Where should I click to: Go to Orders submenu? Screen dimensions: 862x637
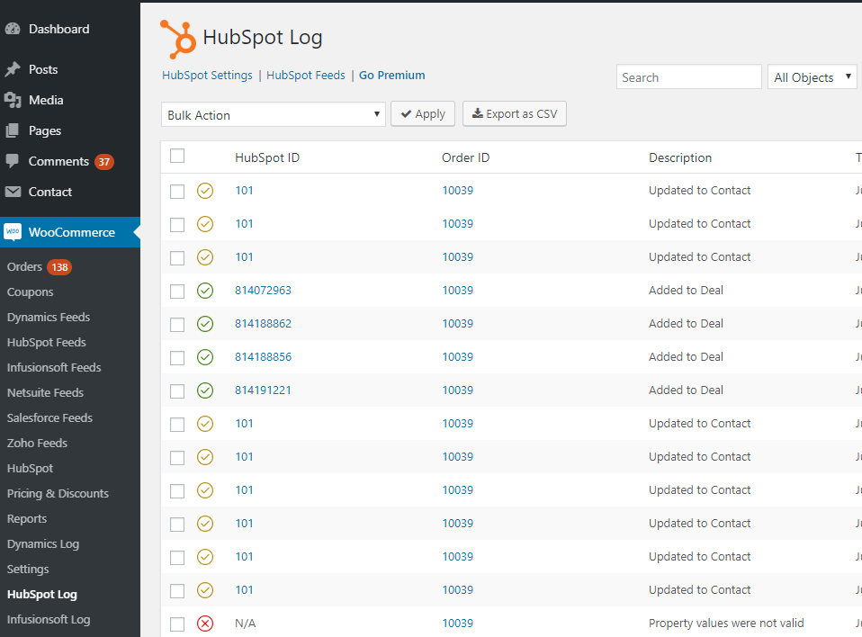coord(24,266)
